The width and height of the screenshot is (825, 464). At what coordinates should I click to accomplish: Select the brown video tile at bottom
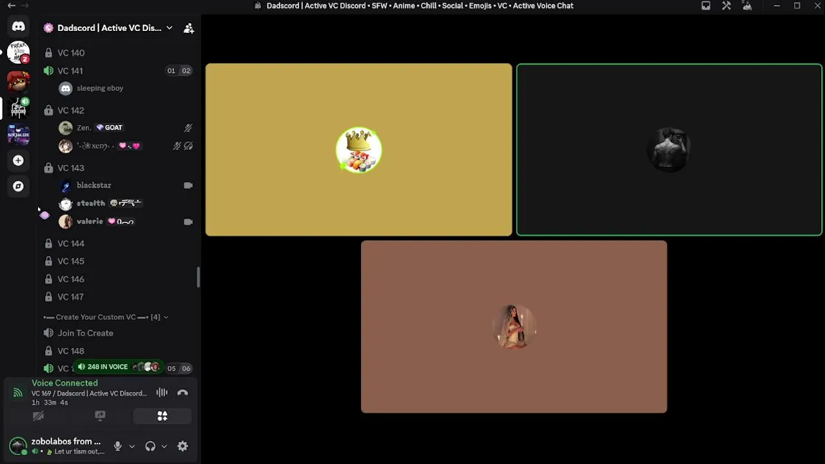pyautogui.click(x=514, y=327)
